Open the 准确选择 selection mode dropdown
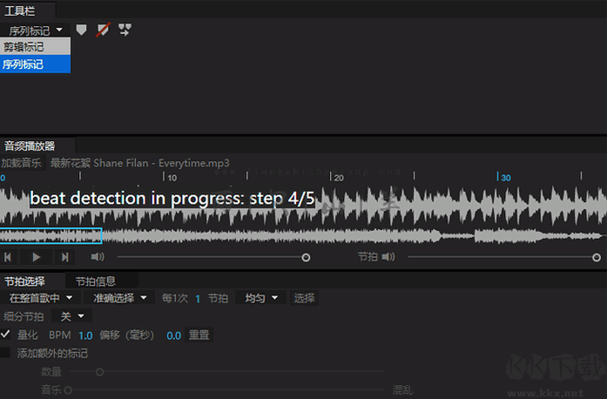Screen dimensions: 607x399 [x=120, y=298]
